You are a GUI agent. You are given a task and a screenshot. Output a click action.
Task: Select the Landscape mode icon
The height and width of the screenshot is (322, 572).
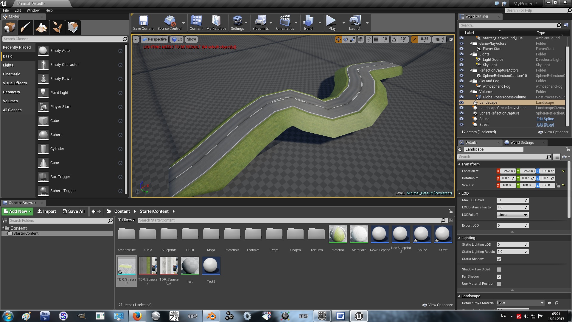coord(41,28)
